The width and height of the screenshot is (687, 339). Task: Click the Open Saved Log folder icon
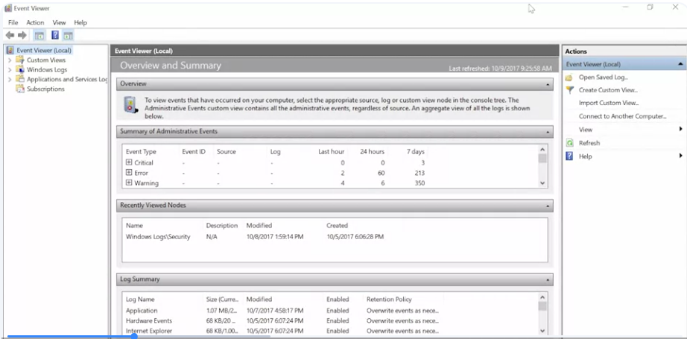click(569, 77)
